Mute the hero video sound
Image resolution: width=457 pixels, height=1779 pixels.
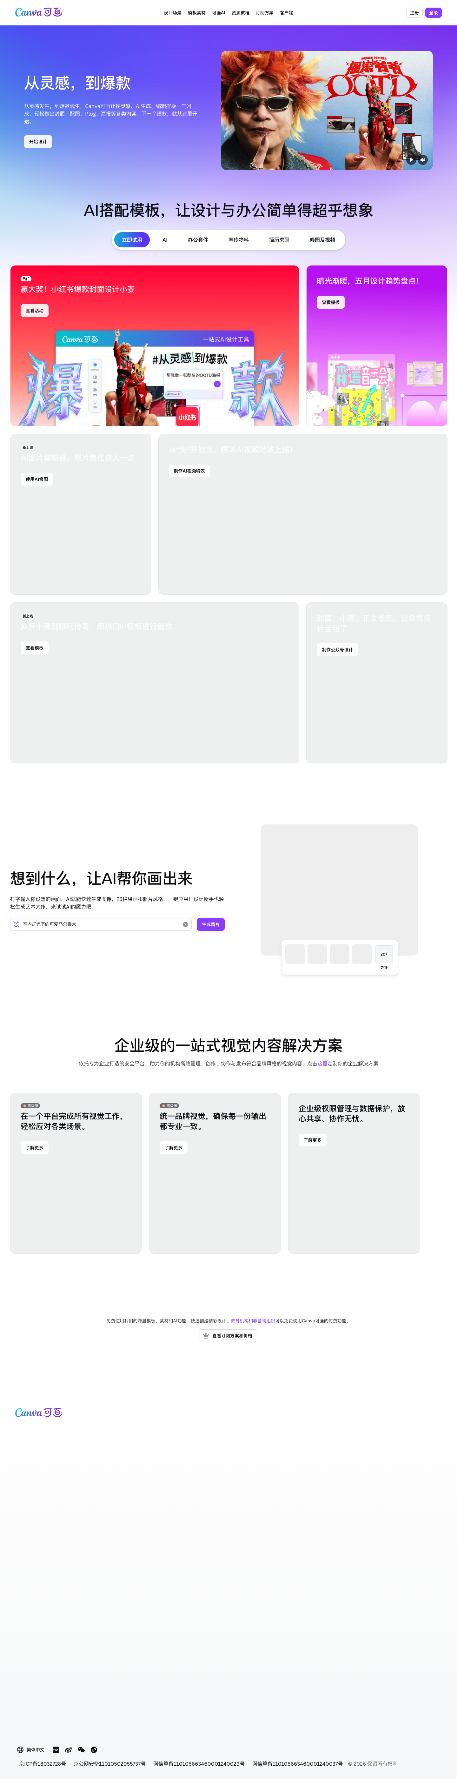[423, 159]
